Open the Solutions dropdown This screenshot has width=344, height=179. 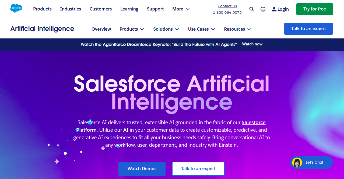coord(166,29)
